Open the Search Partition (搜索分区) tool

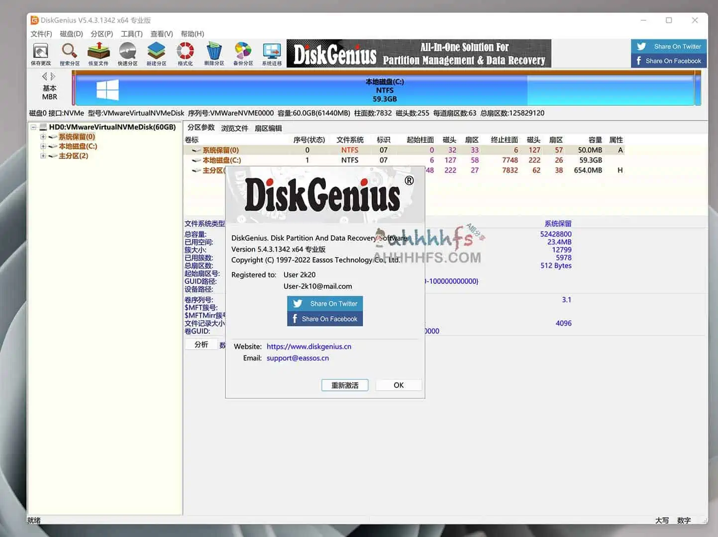pyautogui.click(x=70, y=54)
